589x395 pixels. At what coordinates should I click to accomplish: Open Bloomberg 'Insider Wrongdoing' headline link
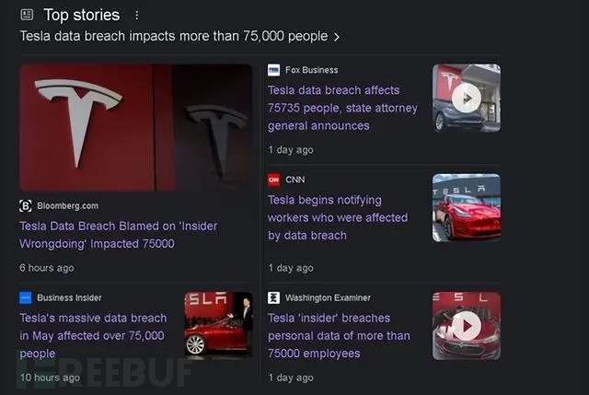click(118, 235)
